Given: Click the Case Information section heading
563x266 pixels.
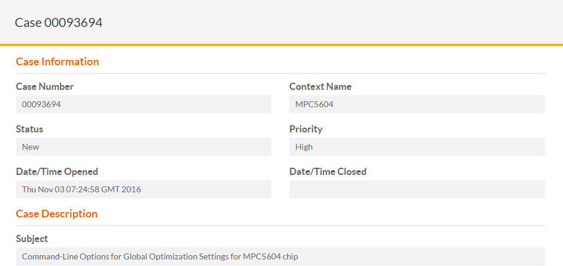Looking at the screenshot, I should (x=57, y=62).
